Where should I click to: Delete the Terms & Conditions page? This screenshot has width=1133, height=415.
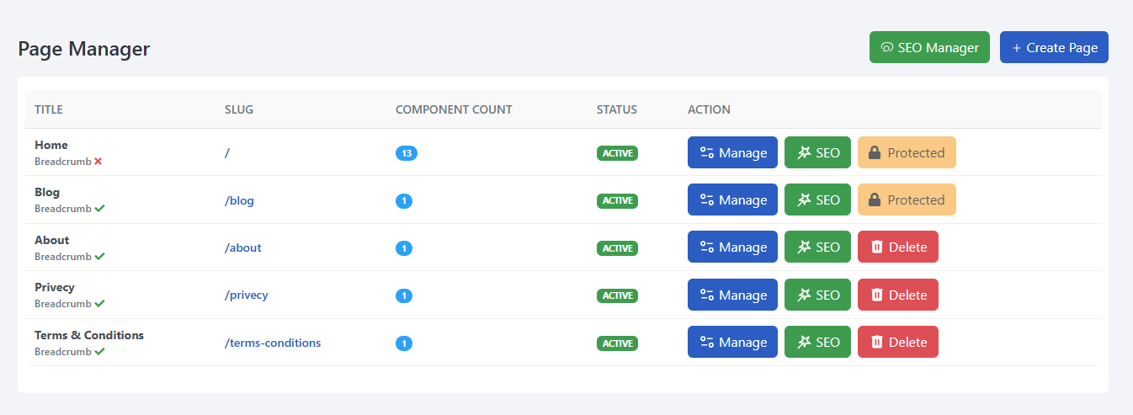click(x=897, y=343)
